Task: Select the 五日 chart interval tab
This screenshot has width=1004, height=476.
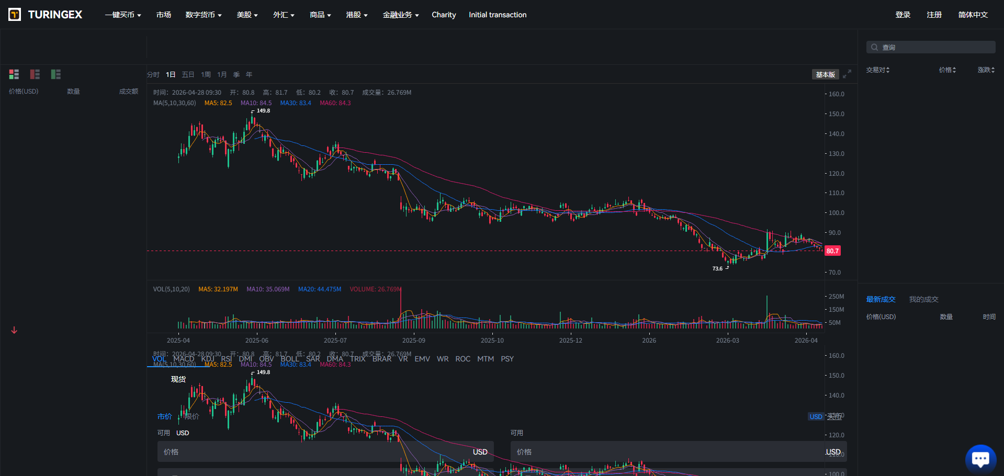Action: point(188,75)
